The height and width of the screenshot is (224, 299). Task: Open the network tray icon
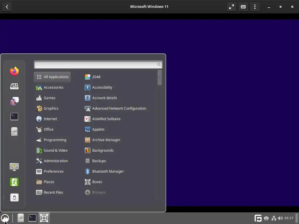[x=274, y=218]
